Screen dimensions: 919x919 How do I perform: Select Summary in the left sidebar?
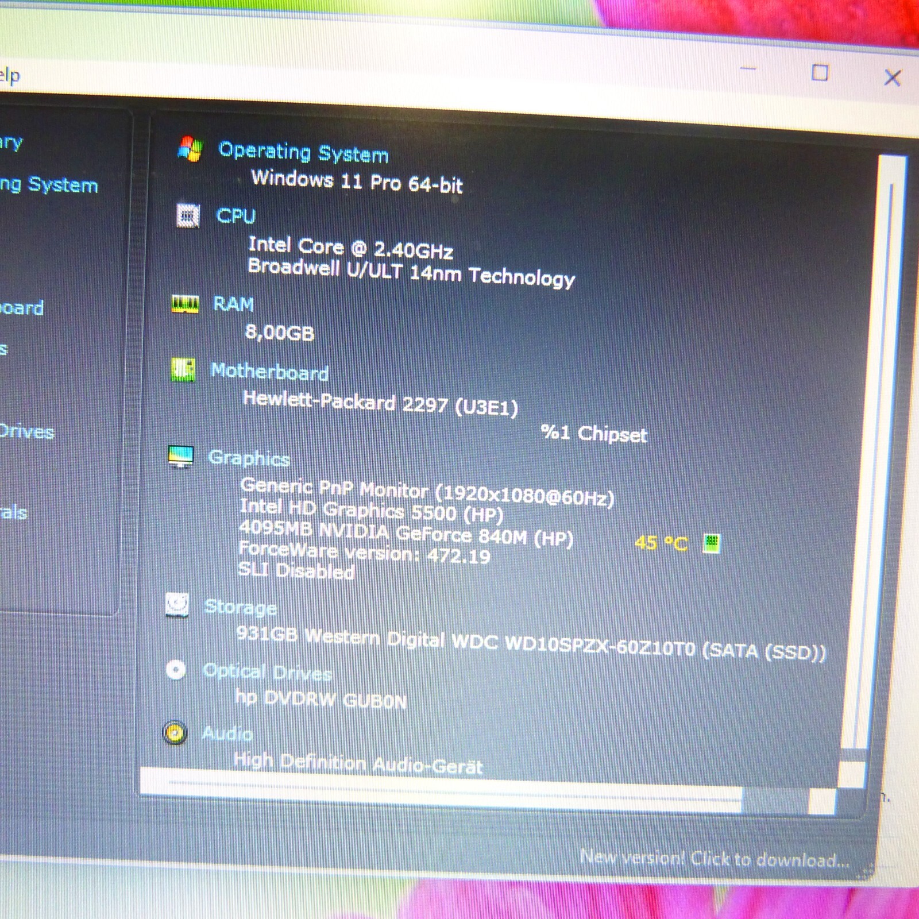(x=10, y=142)
